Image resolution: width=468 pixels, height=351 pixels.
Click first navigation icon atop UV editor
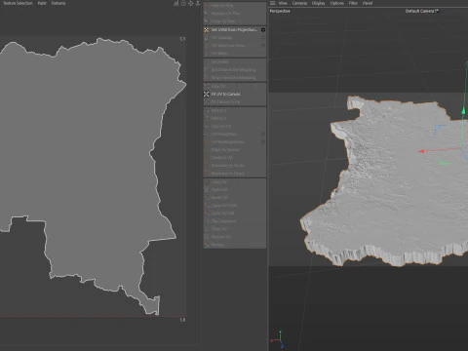point(175,3)
